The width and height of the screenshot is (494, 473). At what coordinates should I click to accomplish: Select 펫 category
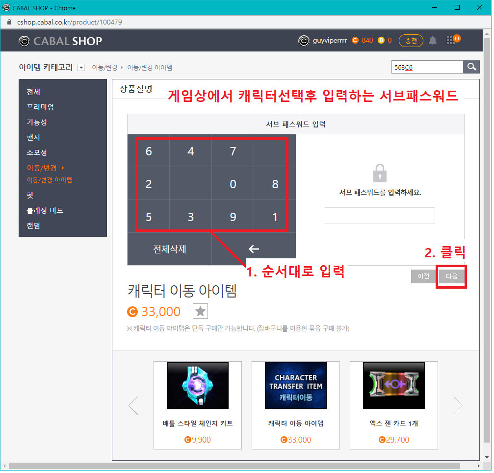point(30,196)
